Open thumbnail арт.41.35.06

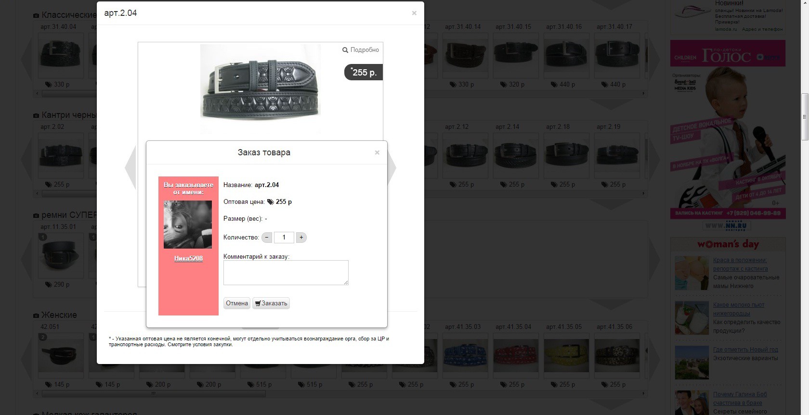tap(617, 356)
